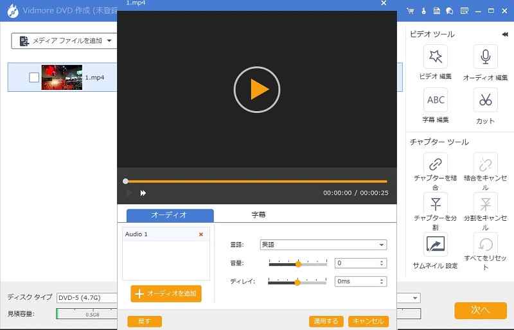
Task: Click the Cancel (キャンセル) button
Action: pos(368,321)
